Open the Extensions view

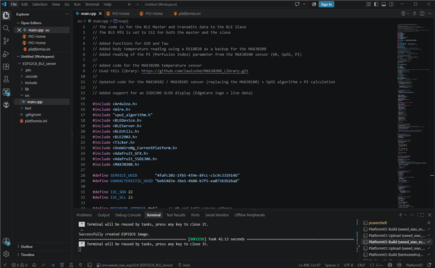click(x=6, y=66)
